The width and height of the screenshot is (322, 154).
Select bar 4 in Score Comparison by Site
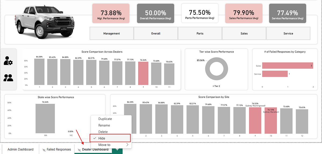[177, 119]
